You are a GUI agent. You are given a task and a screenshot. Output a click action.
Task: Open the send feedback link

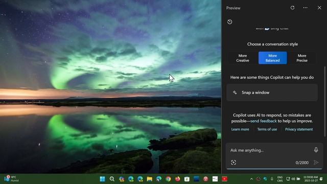[264, 121]
